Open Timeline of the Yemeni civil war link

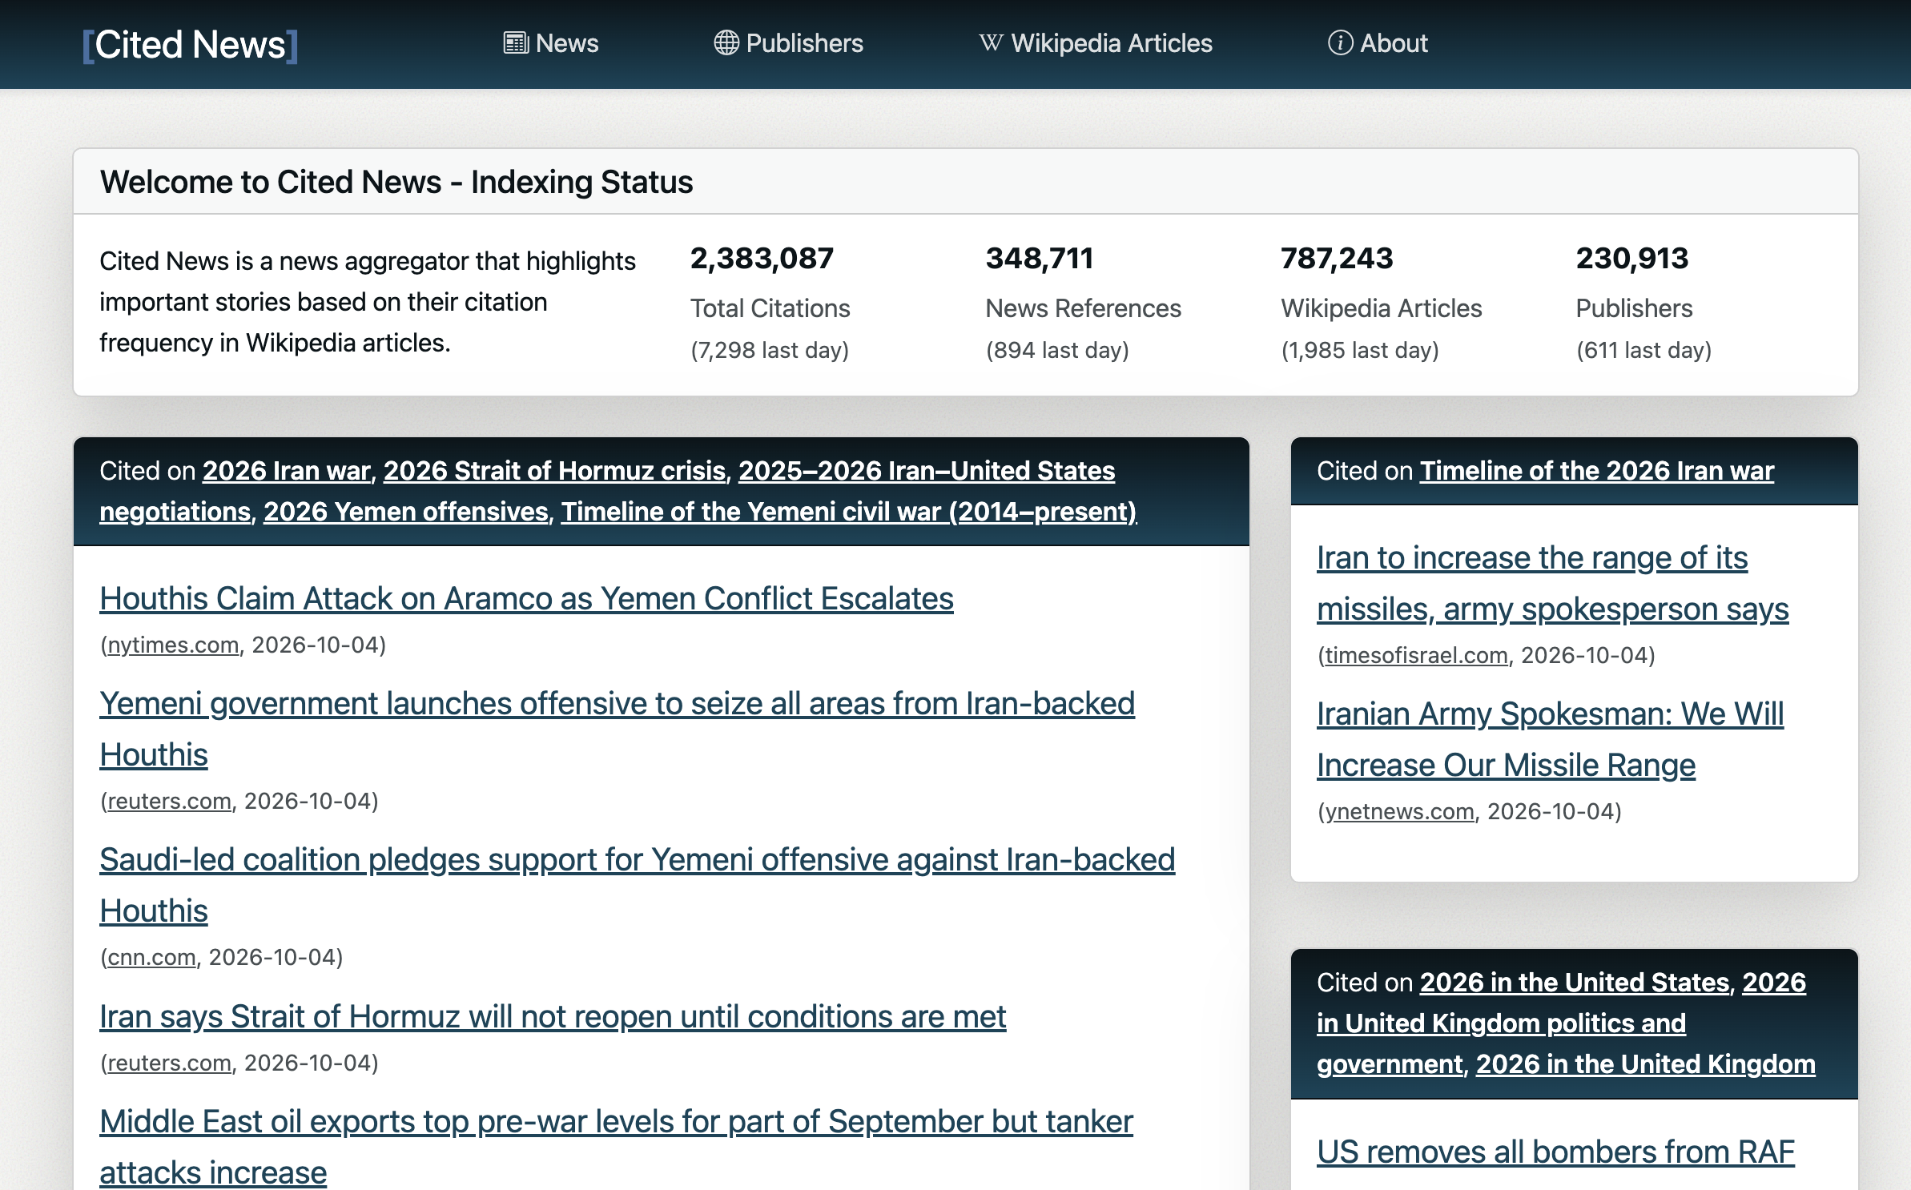849,512
